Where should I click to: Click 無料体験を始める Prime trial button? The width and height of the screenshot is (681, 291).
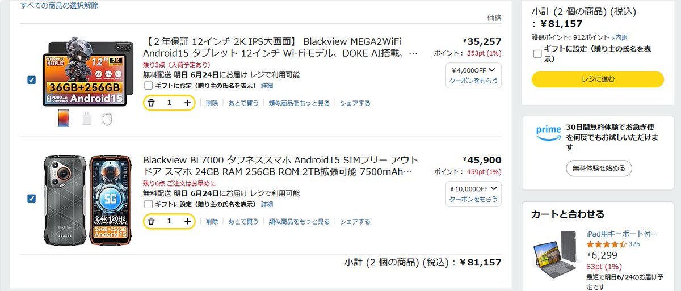click(x=599, y=168)
